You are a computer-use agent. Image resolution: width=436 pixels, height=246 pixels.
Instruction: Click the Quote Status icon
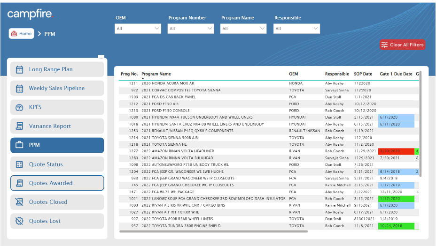pyautogui.click(x=19, y=164)
